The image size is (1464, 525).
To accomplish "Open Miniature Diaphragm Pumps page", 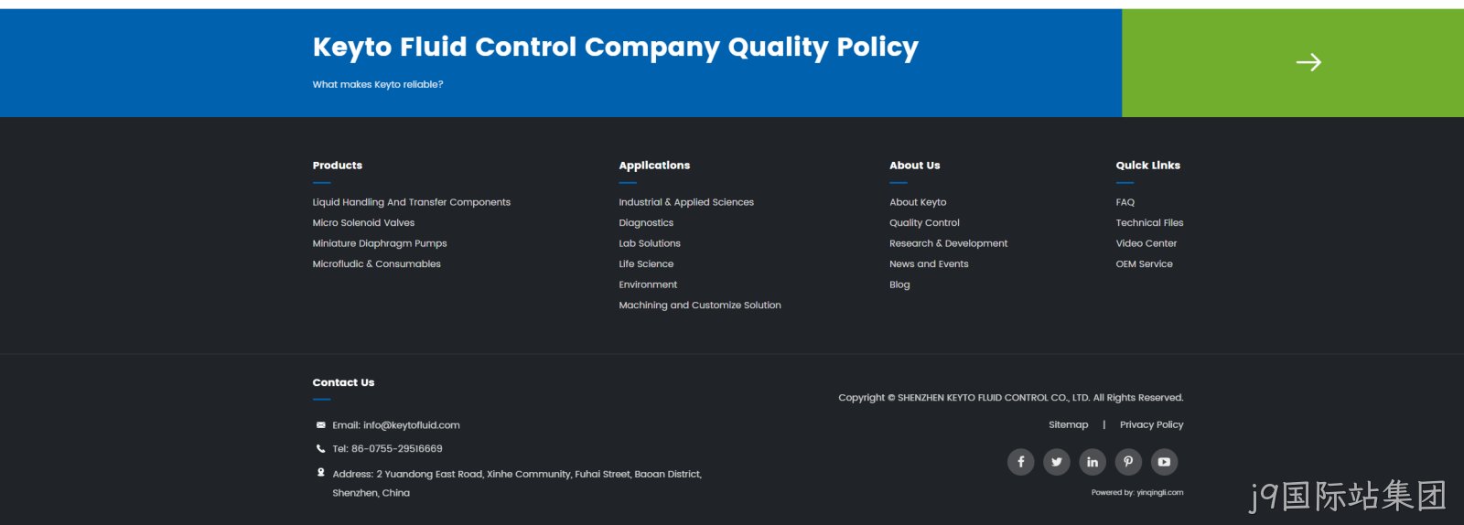I will (x=380, y=243).
